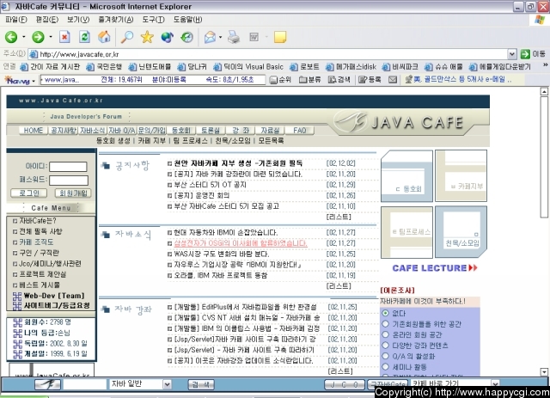Expand the links bar overflow chevron
This screenshot has width=550, height=398.
[x=545, y=65]
